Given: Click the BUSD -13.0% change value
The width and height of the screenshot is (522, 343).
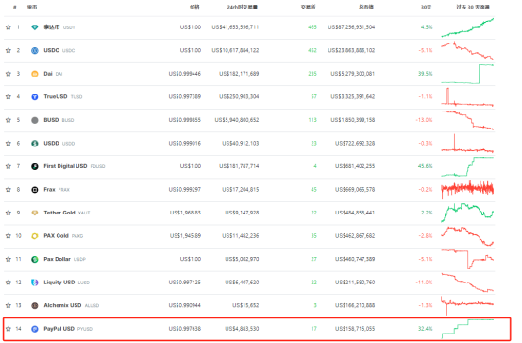Looking at the screenshot, I should click(x=424, y=120).
